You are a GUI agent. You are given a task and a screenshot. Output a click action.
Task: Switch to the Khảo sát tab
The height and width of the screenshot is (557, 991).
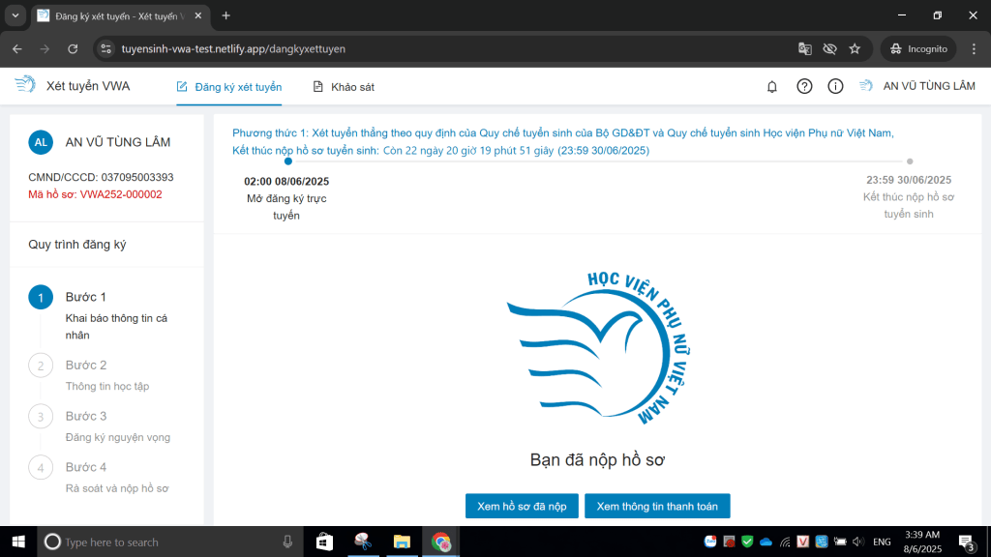[x=344, y=87]
